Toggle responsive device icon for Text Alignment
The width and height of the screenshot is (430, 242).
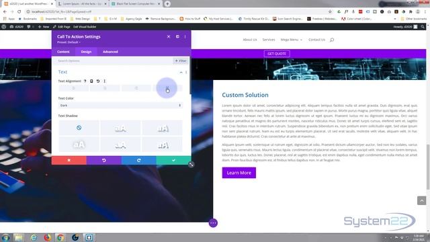point(91,81)
